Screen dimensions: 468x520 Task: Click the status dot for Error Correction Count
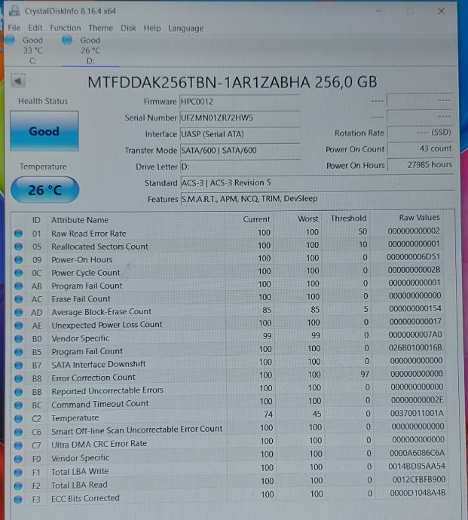[x=19, y=378]
